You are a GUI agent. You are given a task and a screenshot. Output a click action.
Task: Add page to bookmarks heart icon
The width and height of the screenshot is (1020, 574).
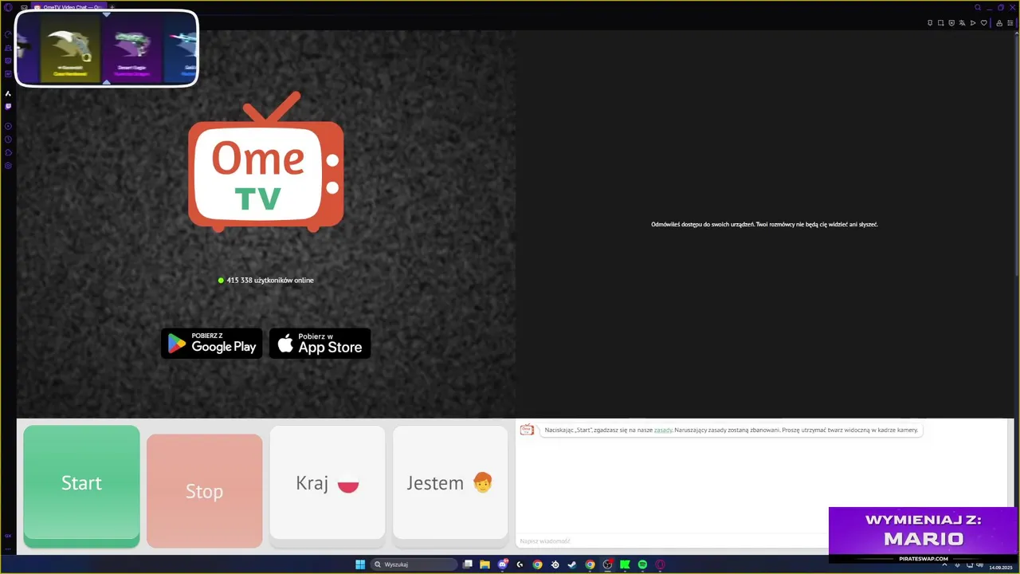984,23
